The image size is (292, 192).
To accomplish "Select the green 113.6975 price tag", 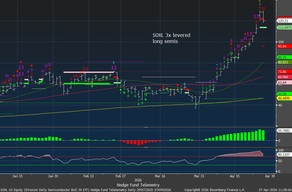I will (284, 27).
